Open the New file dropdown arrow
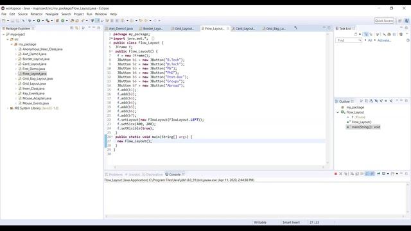The image size is (411, 231). [x=8, y=21]
